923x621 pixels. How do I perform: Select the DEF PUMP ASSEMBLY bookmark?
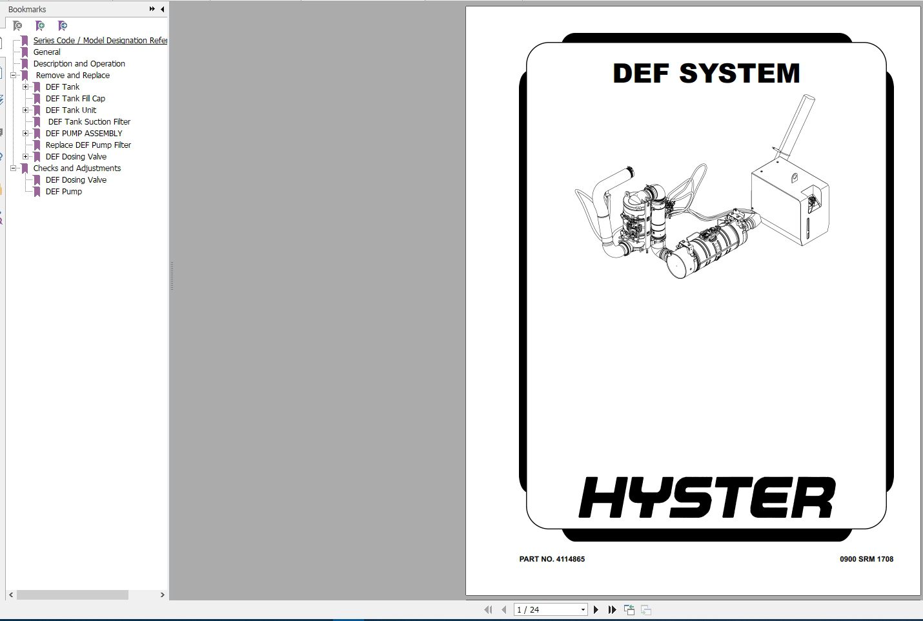pyautogui.click(x=84, y=134)
